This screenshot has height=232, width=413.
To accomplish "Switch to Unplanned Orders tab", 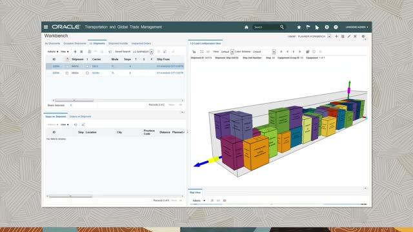I will coord(141,43).
